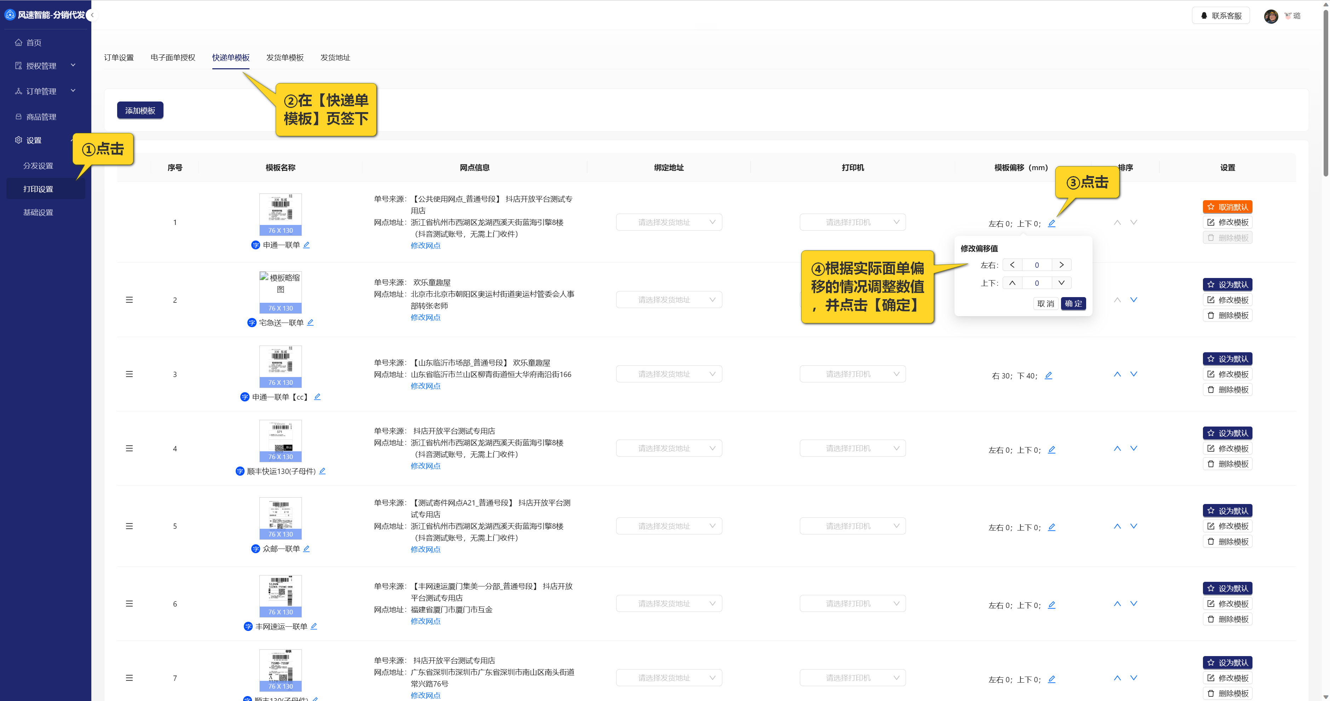Decrease up-down offset with down arrow
1330x701 pixels.
(x=1061, y=283)
